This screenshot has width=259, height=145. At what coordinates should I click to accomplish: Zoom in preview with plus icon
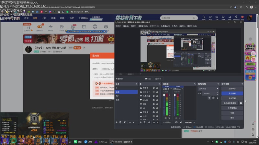125,74
